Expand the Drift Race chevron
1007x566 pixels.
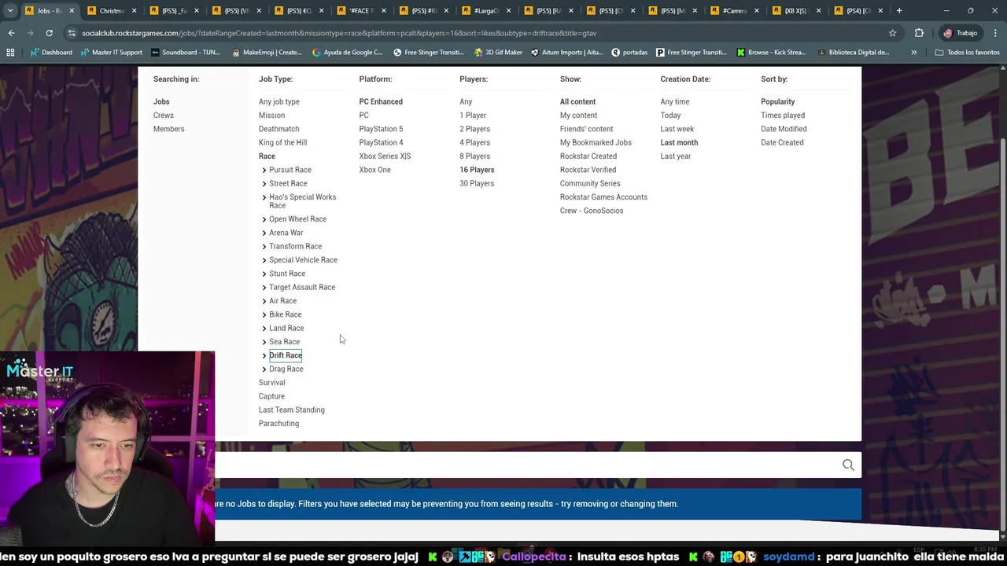tap(264, 355)
